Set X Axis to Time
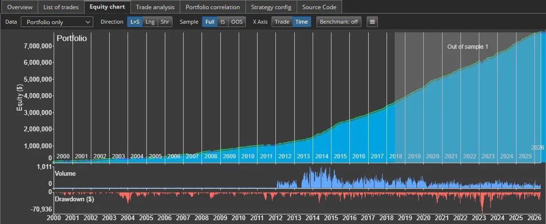The image size is (546, 224). point(302,22)
